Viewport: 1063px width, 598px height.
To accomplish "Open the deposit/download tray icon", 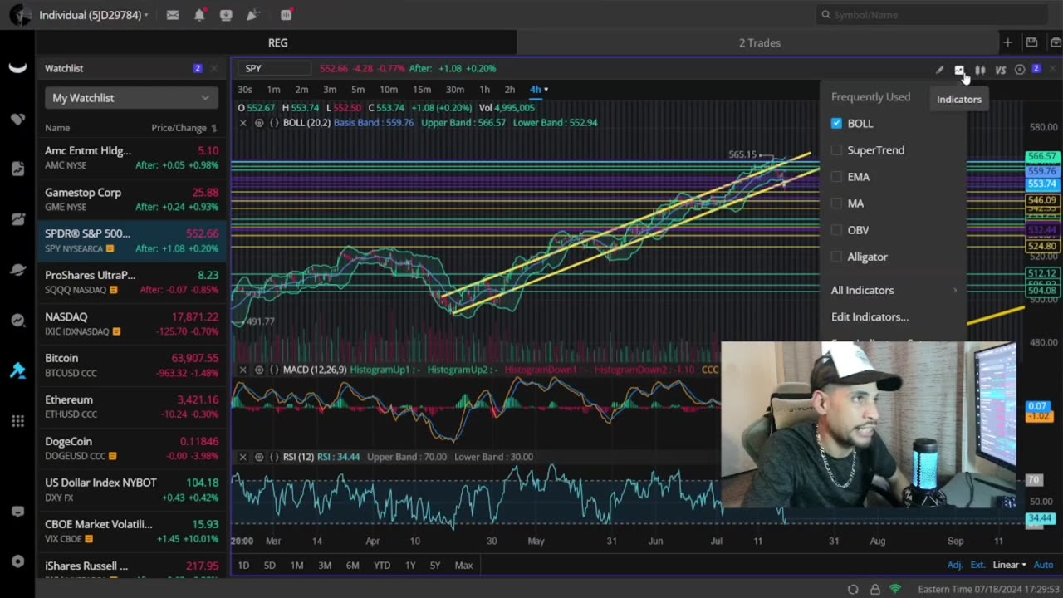I will point(226,15).
